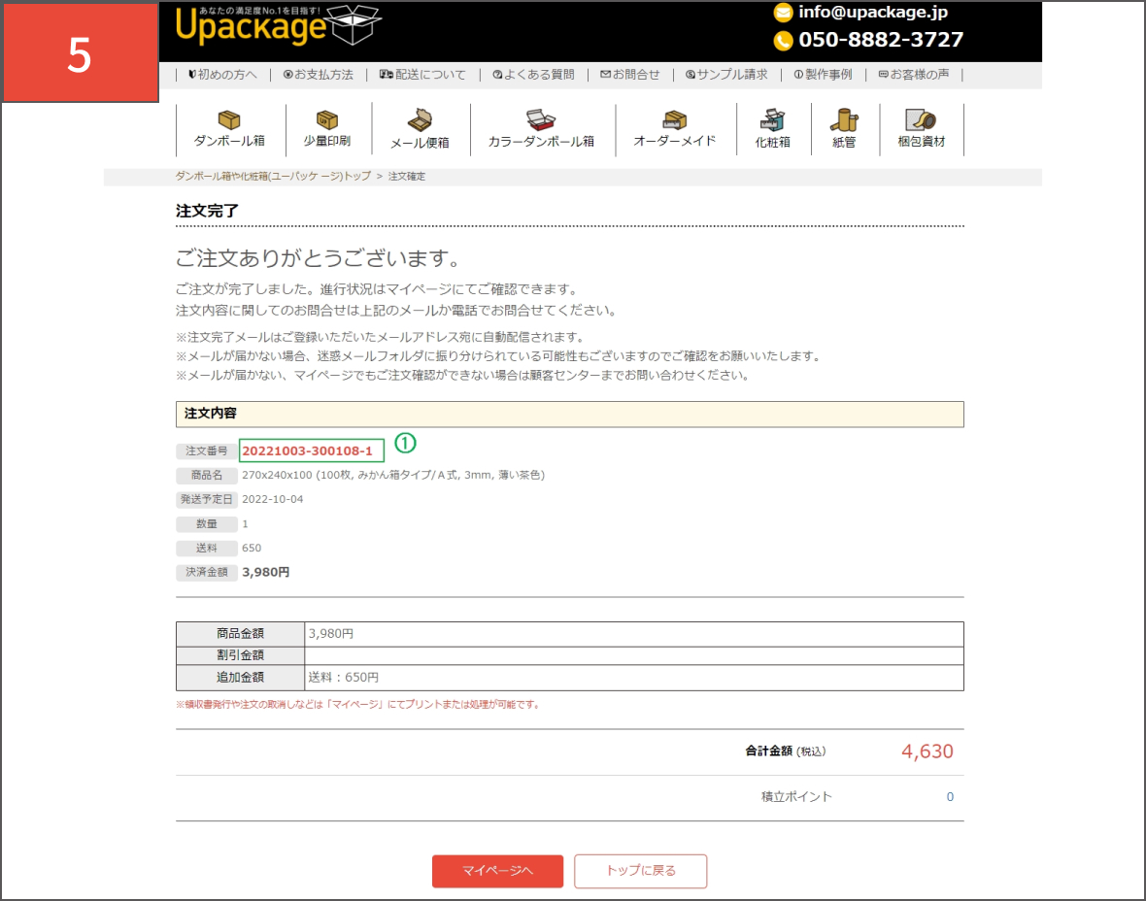The height and width of the screenshot is (901, 1146).
Task: Click the 商品金額 table header cell
Action: (x=241, y=634)
